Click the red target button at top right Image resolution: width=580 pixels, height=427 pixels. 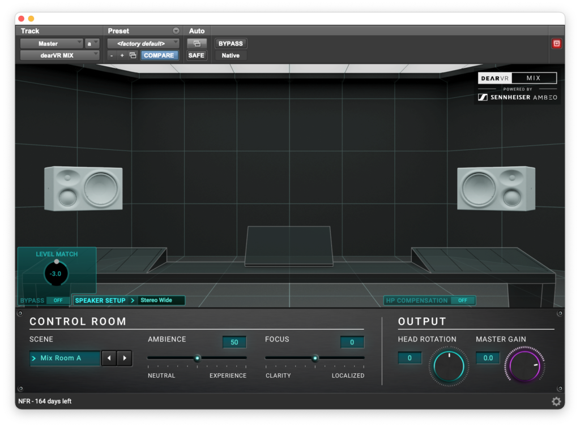pos(556,44)
